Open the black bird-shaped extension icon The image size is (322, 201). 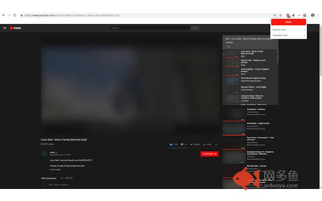click(x=294, y=15)
